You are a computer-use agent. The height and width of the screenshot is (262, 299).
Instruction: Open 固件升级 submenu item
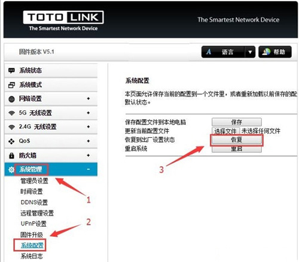(32, 234)
